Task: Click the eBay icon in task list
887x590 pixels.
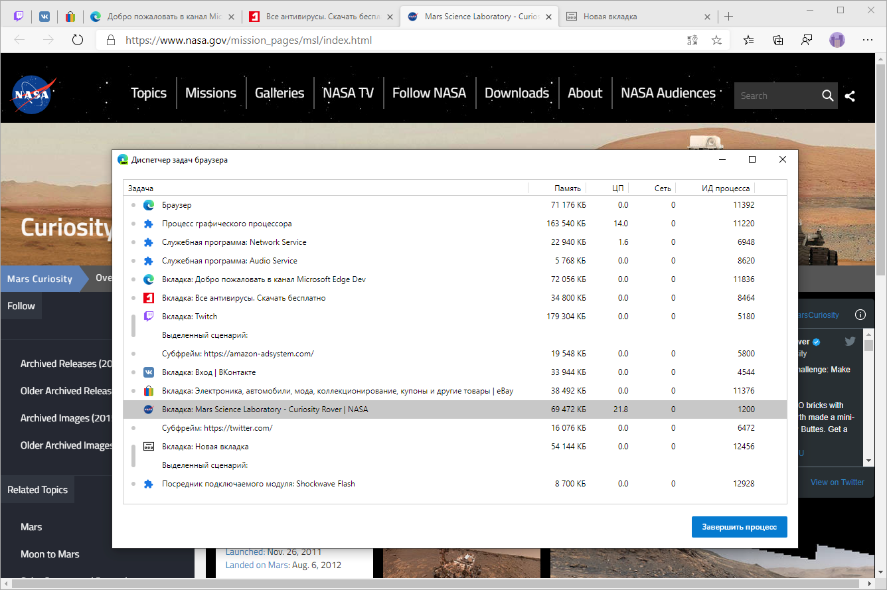Action: click(149, 391)
